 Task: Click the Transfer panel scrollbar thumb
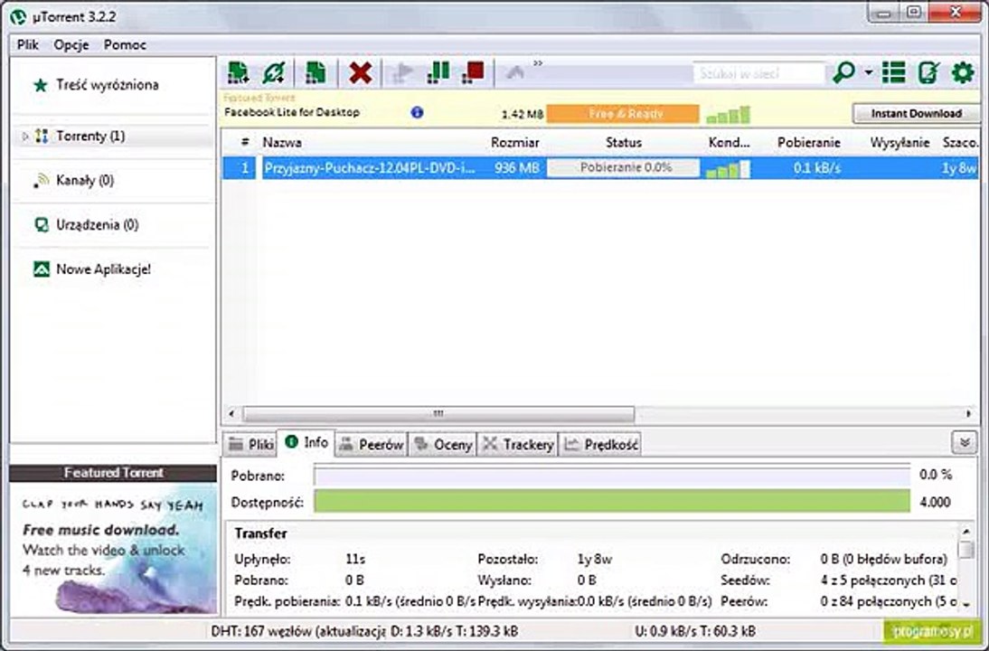[966, 551]
